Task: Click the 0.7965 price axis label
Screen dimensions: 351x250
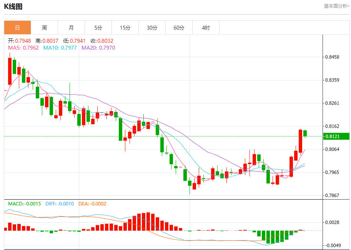Action: pos(332,172)
